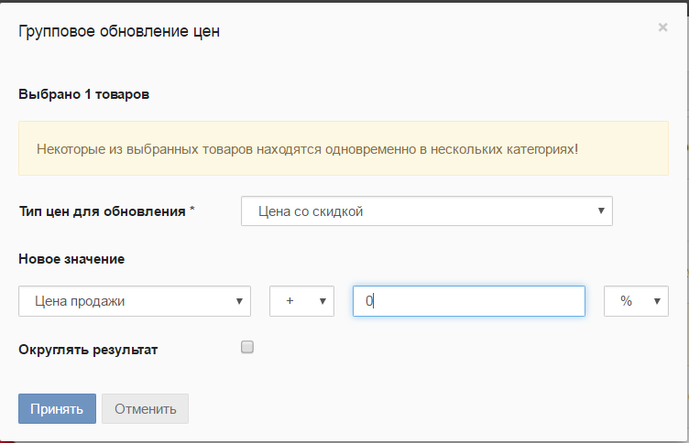Open the % unit dropdown
The height and width of the screenshot is (443, 689).
point(636,301)
